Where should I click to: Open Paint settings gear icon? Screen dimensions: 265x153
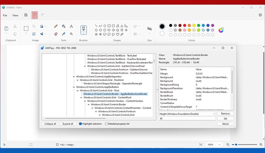(260, 15)
